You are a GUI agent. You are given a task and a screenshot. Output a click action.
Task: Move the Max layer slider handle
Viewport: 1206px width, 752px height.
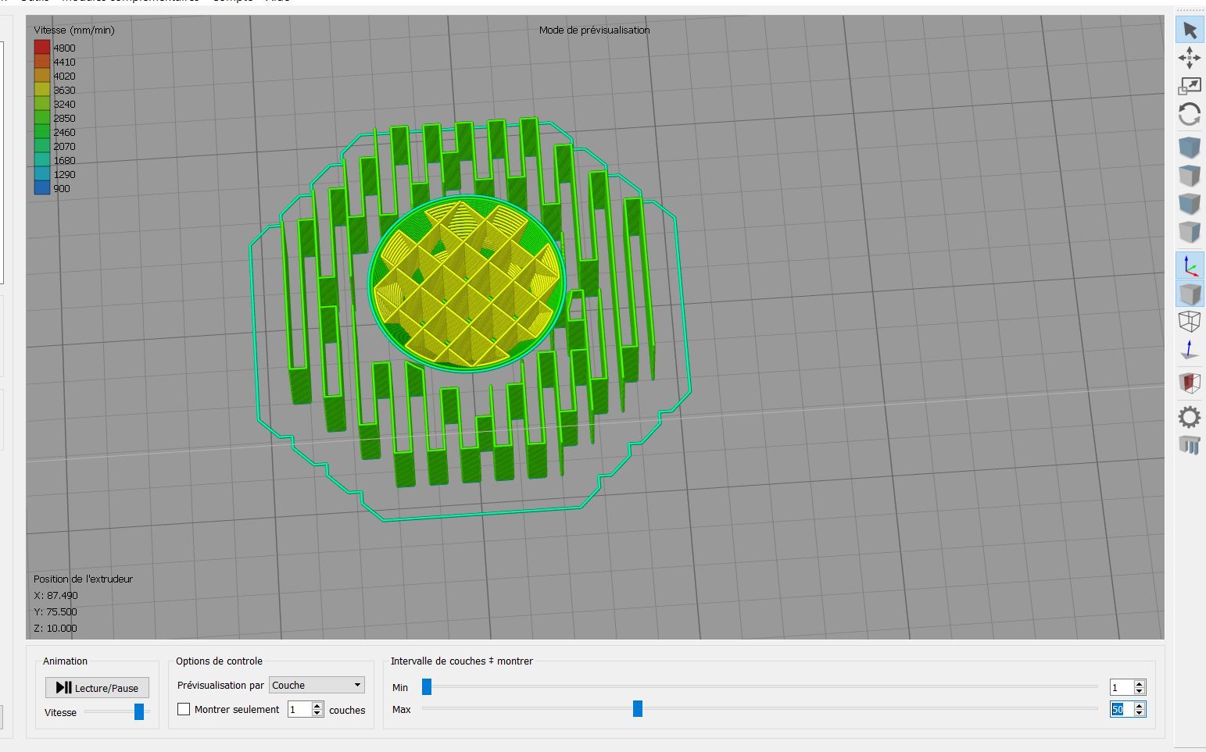pos(638,708)
